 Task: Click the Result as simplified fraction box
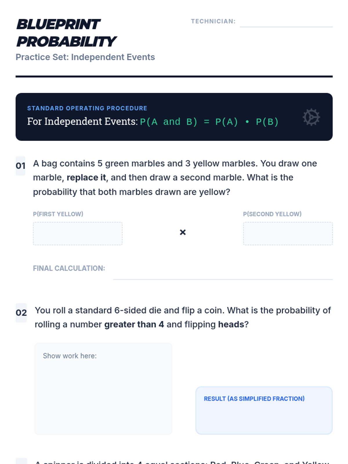[264, 410]
